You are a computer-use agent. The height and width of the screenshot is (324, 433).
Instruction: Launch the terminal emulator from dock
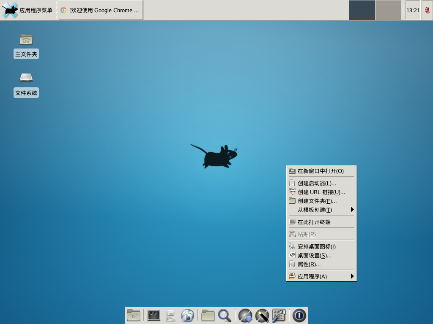click(x=153, y=316)
